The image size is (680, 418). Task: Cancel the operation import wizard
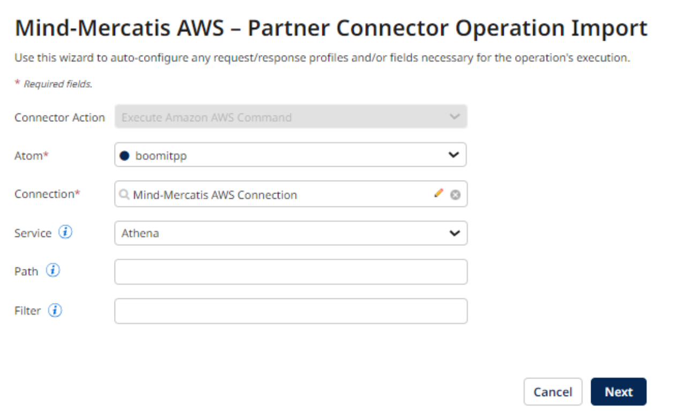pos(553,391)
